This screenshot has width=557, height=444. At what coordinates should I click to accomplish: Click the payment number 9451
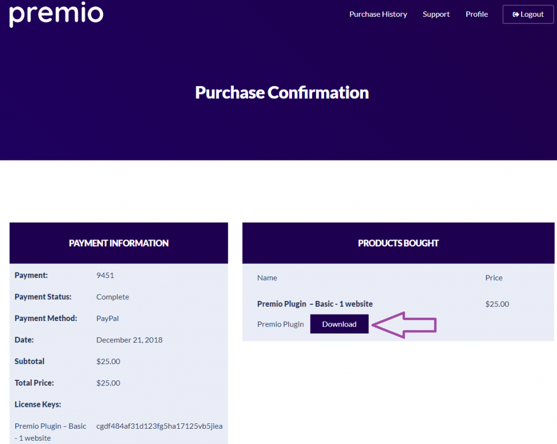(x=105, y=275)
